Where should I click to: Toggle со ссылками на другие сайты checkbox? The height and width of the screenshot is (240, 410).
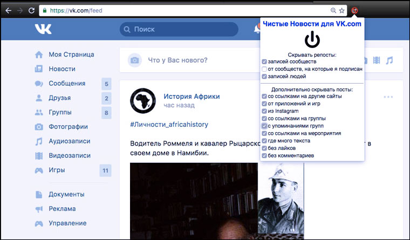click(264, 96)
